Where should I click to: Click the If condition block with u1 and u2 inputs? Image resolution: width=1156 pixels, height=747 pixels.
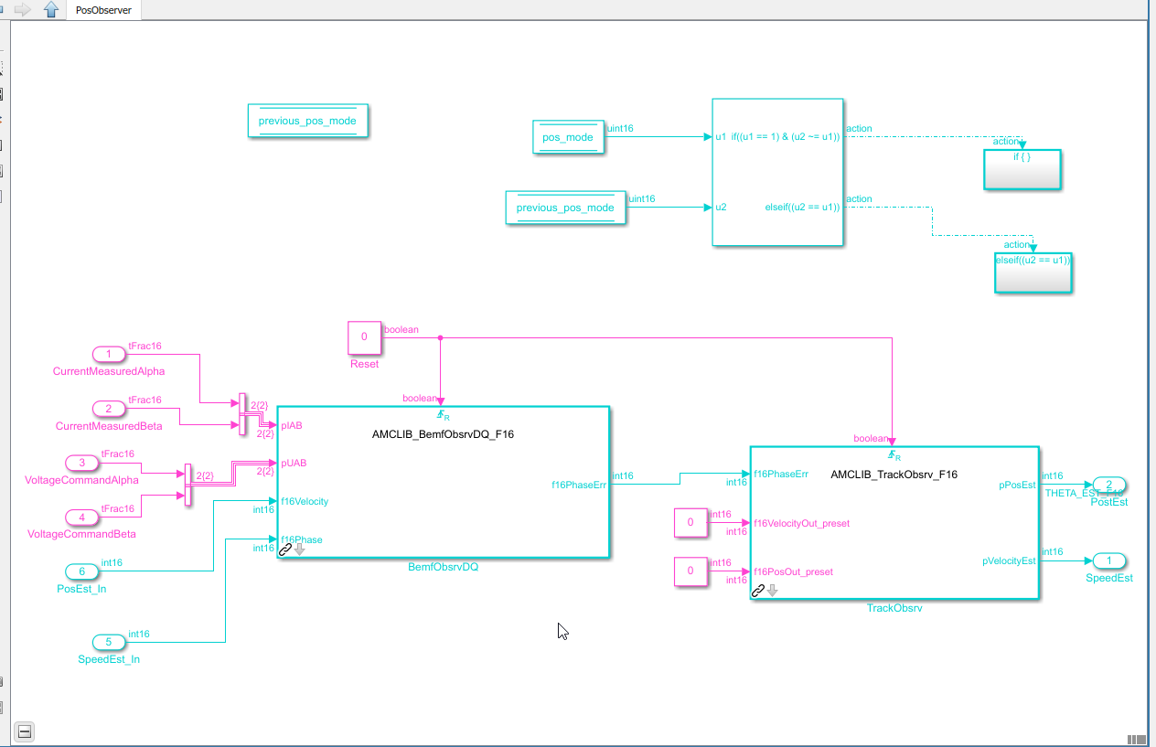pos(777,172)
